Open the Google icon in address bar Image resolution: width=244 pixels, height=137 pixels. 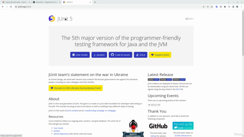[203, 7]
